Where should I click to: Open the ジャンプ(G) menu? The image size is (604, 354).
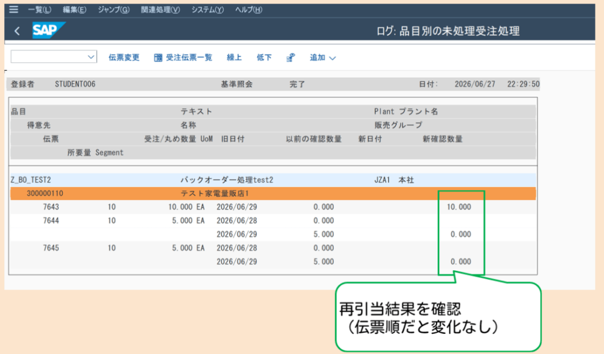tap(113, 9)
